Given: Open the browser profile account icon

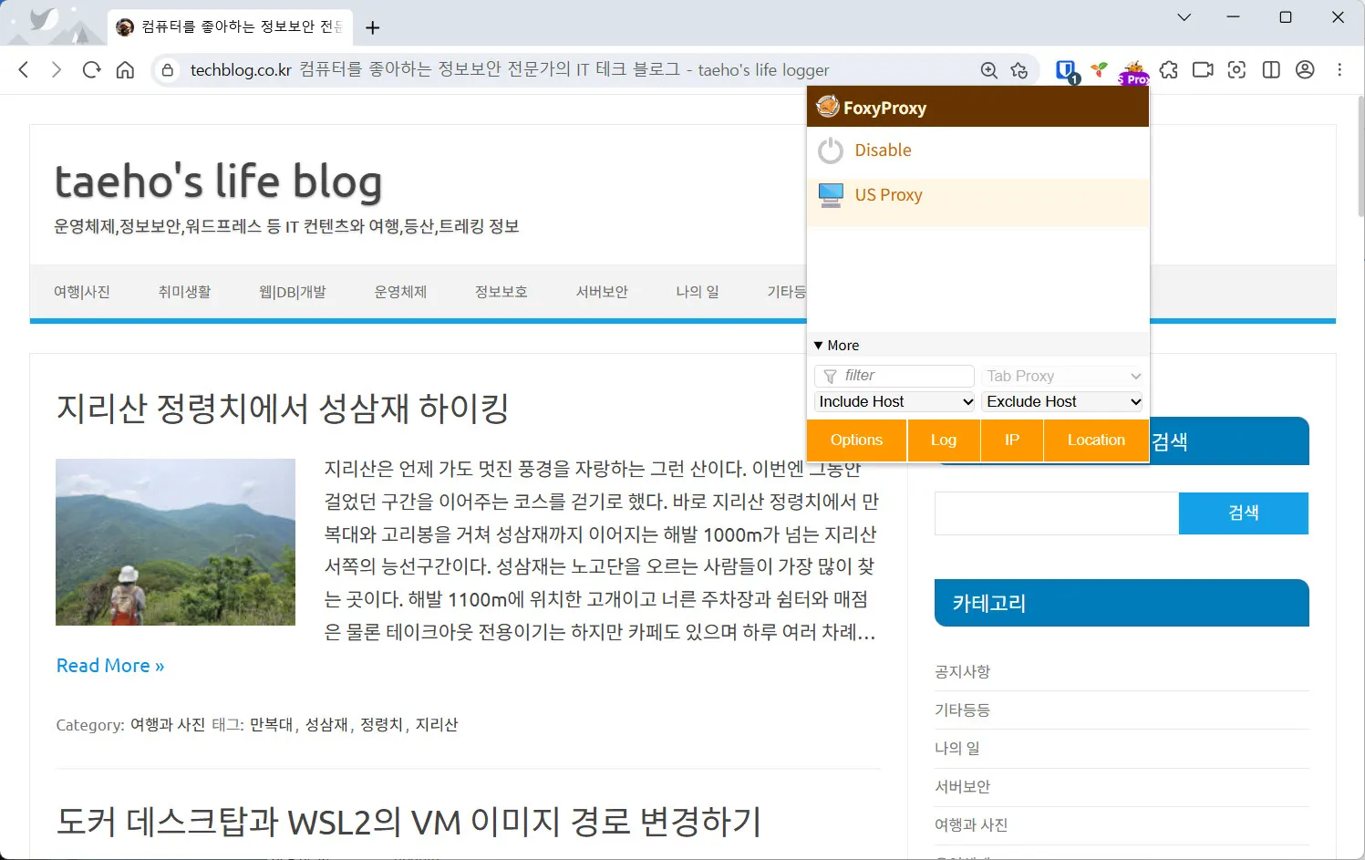Looking at the screenshot, I should [1304, 69].
